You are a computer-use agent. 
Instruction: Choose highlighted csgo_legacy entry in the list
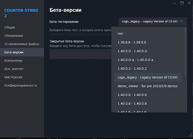(x=148, y=77)
